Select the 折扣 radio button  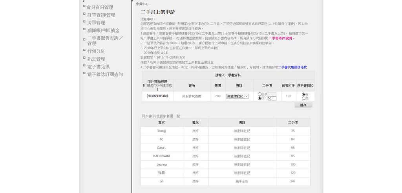tap(259, 98)
